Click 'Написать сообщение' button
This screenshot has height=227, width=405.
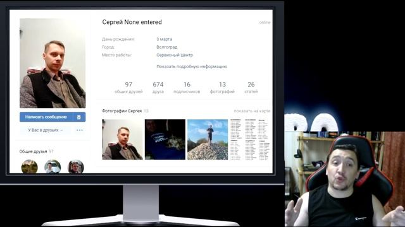[x=46, y=117]
